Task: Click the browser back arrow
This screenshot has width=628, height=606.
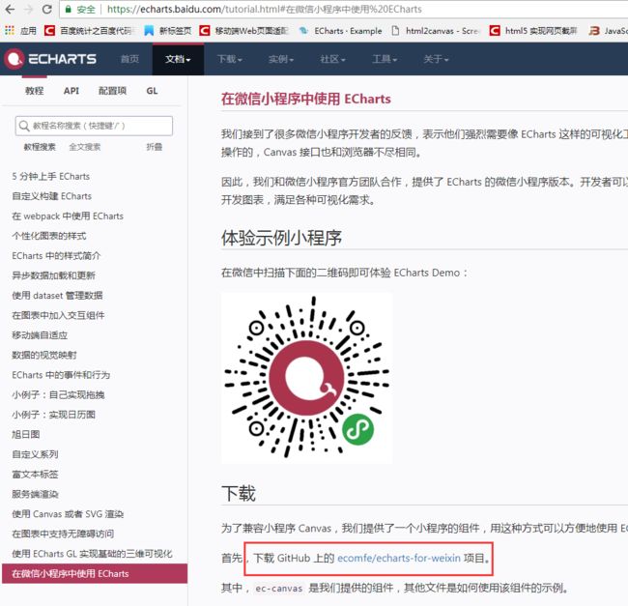Action: pyautogui.click(x=10, y=9)
